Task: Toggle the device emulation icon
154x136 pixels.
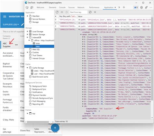Action: coord(32,7)
